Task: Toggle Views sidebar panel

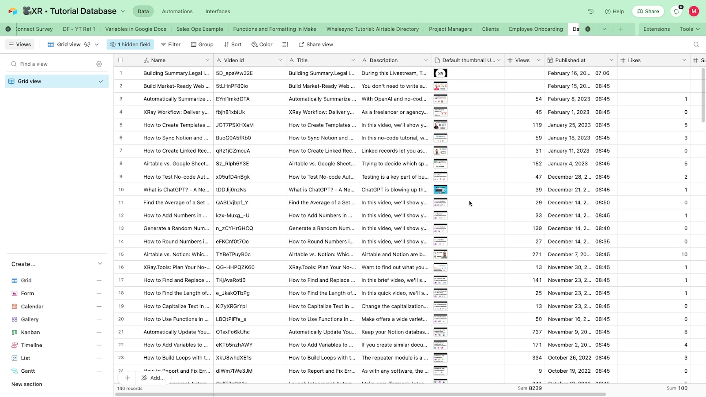Action: coord(20,45)
